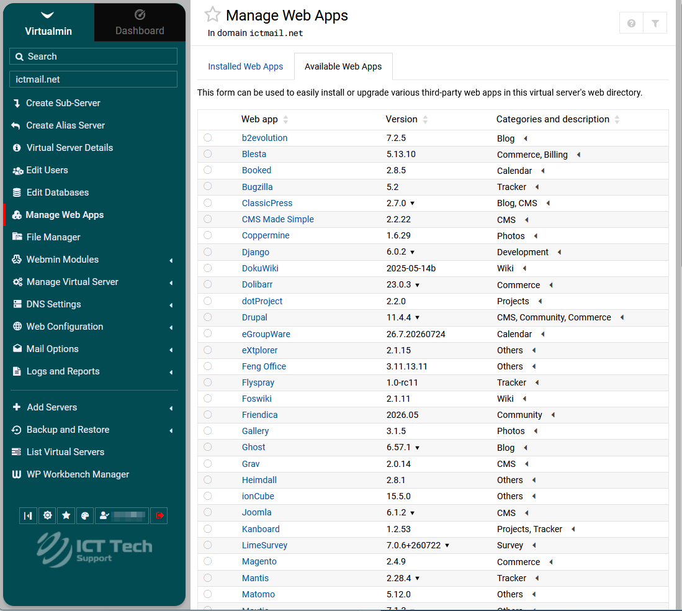This screenshot has height=611, width=682.
Task: Select the Magento radio button
Action: (x=208, y=561)
